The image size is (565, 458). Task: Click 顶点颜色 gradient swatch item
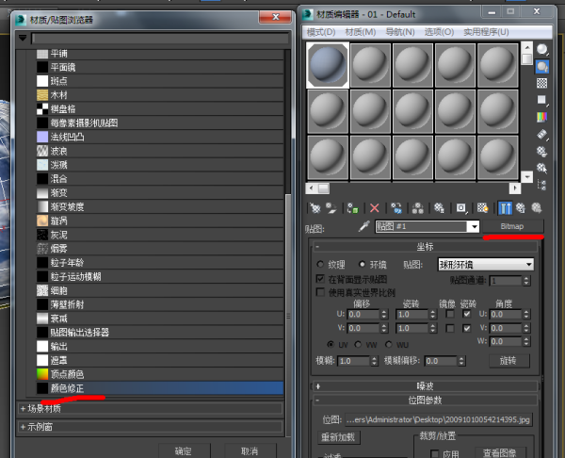coord(160,374)
